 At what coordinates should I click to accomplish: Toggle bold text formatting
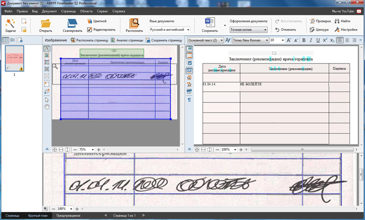[303, 40]
